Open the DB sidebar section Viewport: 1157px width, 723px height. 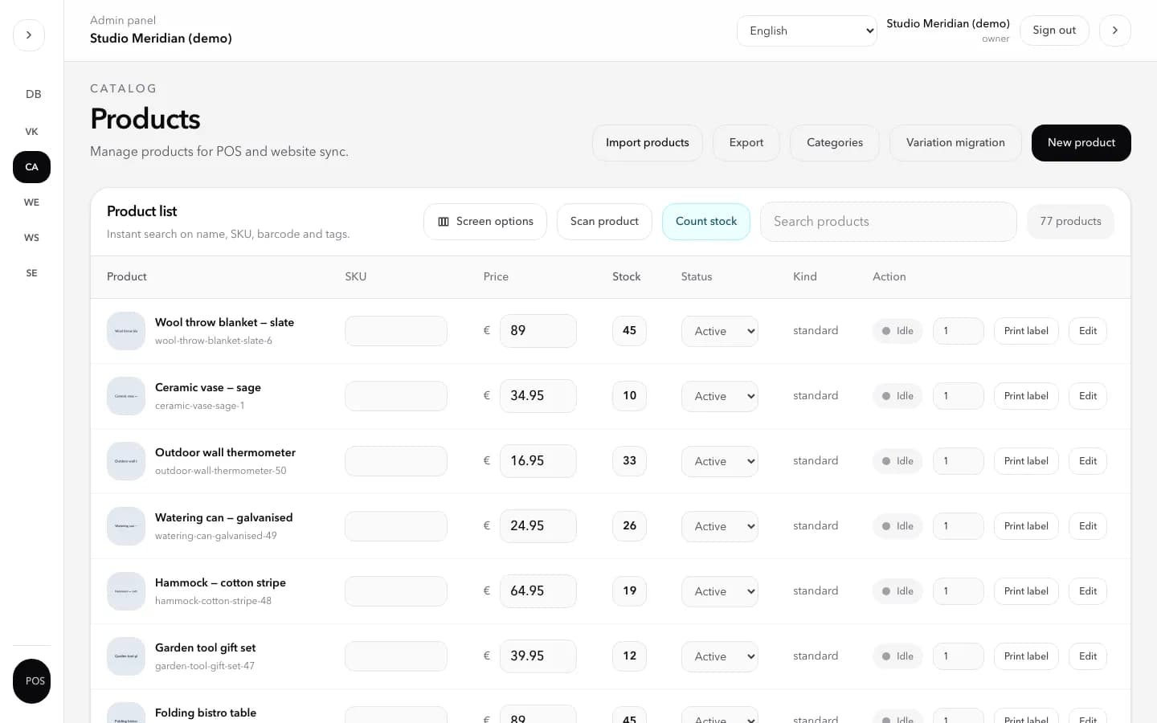[32, 94]
